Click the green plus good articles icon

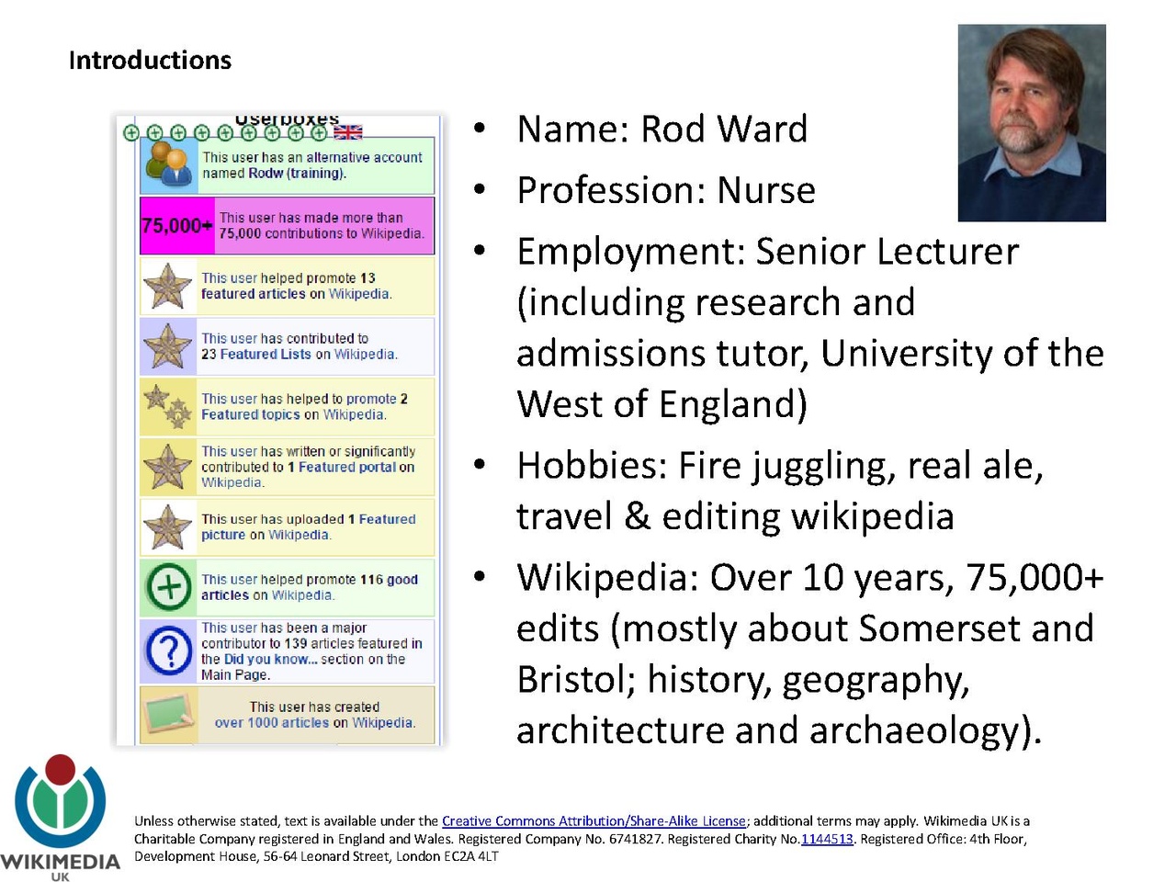point(169,587)
